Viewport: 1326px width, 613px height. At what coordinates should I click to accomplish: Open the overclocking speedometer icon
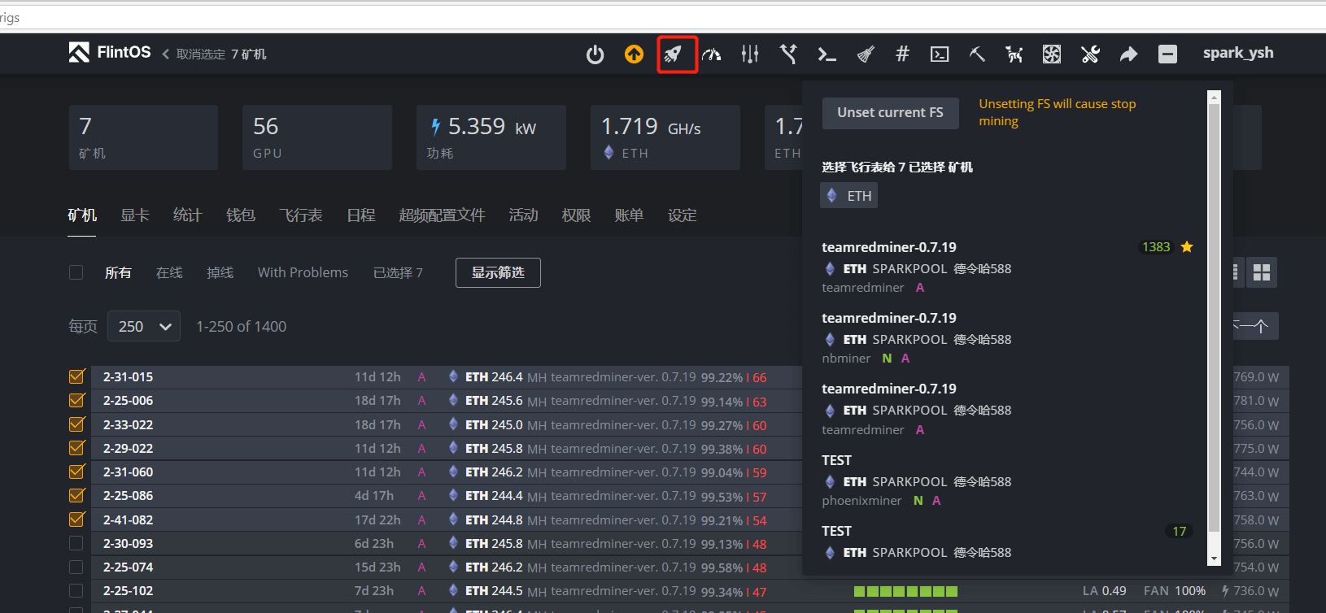click(712, 54)
